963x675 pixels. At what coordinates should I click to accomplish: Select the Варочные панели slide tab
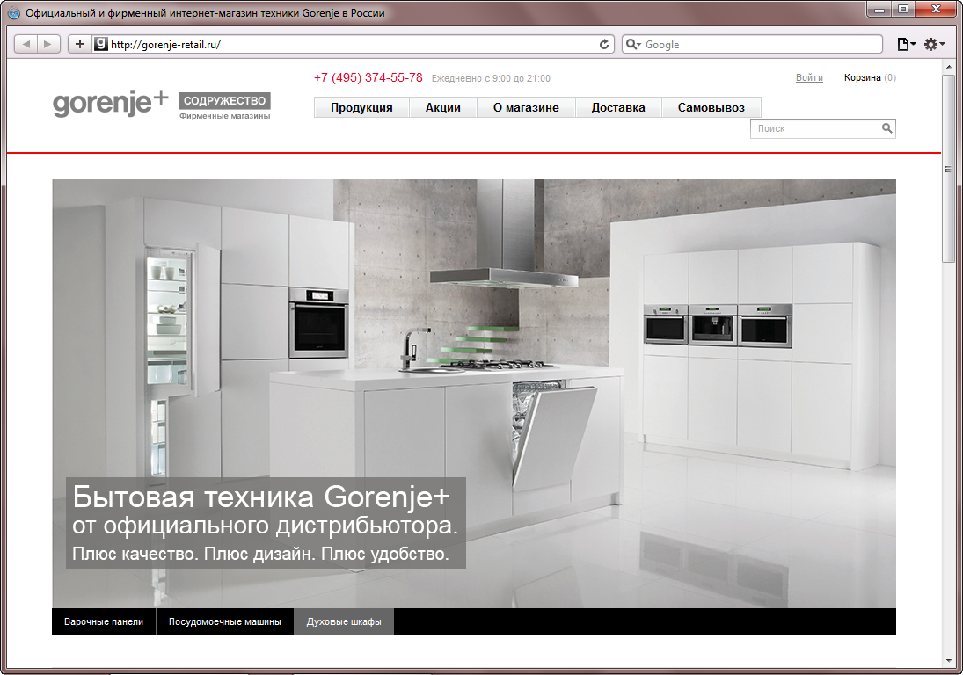tap(104, 621)
